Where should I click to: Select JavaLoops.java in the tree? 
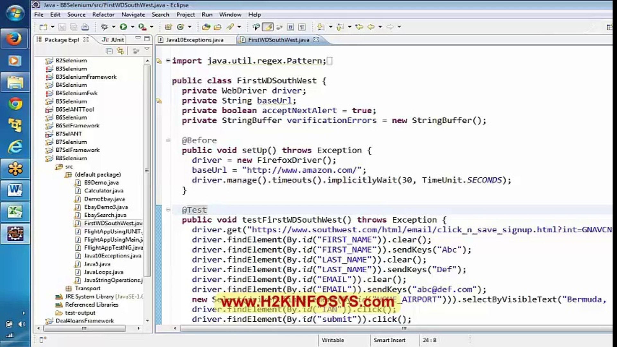pos(103,272)
